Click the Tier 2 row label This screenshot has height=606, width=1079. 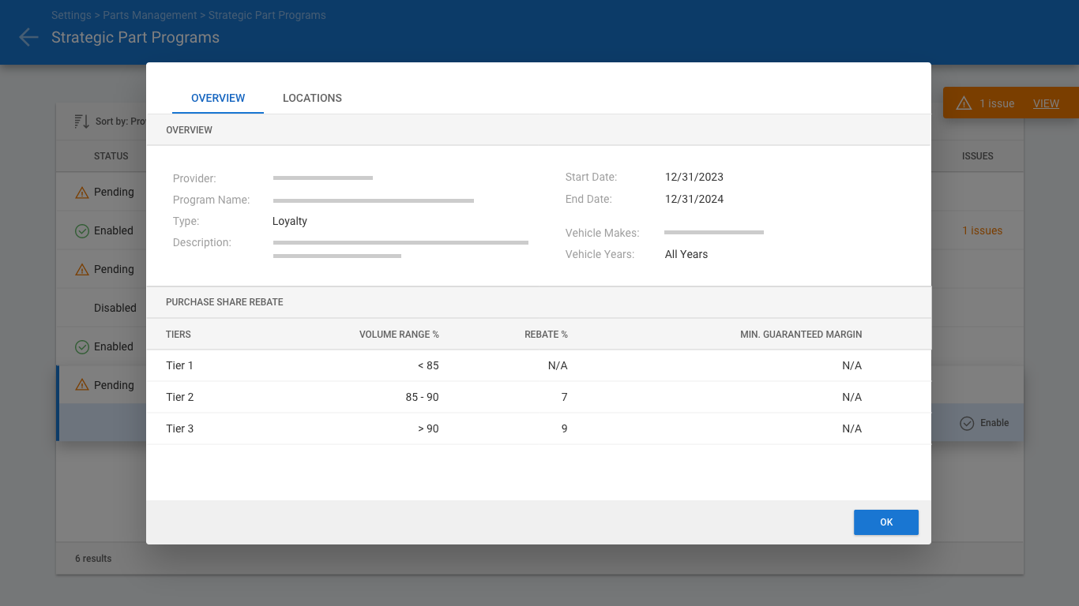[179, 397]
